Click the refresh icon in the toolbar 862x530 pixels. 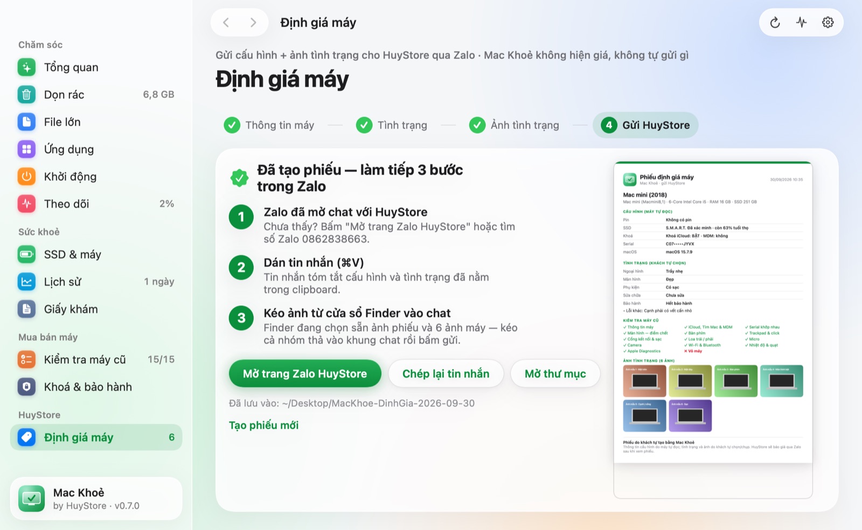pyautogui.click(x=775, y=23)
